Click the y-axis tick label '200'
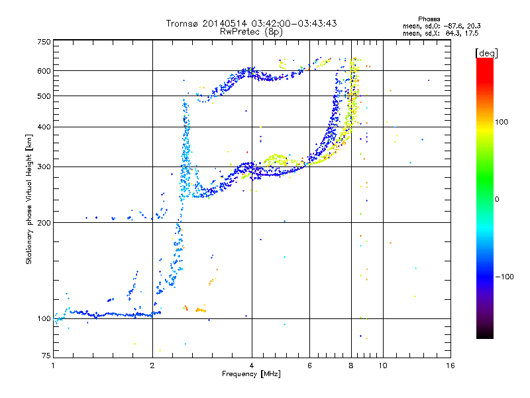This screenshot has height=398, width=530. pyautogui.click(x=44, y=223)
